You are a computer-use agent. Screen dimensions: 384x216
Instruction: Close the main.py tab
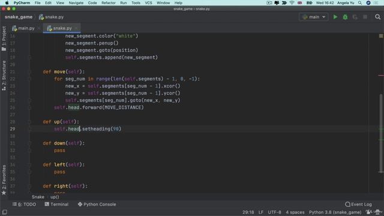point(38,28)
